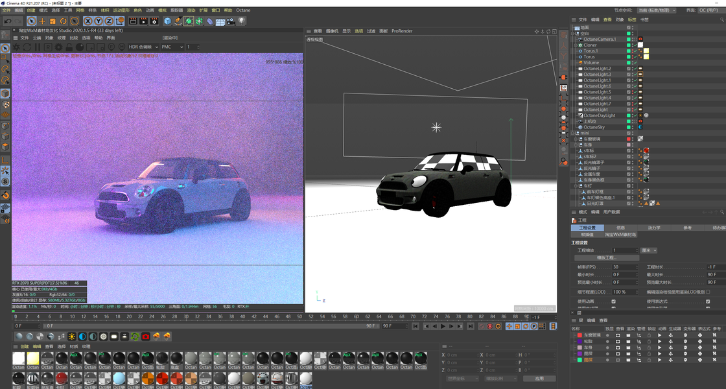Select OctaneSky object
The height and width of the screenshot is (389, 726).
(x=594, y=127)
